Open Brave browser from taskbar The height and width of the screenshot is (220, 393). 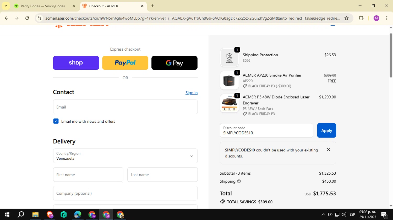click(50, 215)
